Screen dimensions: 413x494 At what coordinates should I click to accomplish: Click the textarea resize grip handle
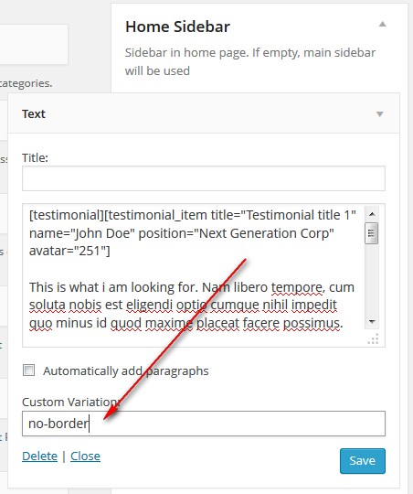tap(374, 339)
